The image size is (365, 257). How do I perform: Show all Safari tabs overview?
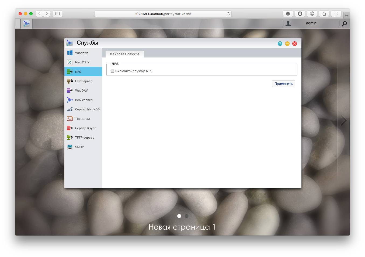[336, 14]
